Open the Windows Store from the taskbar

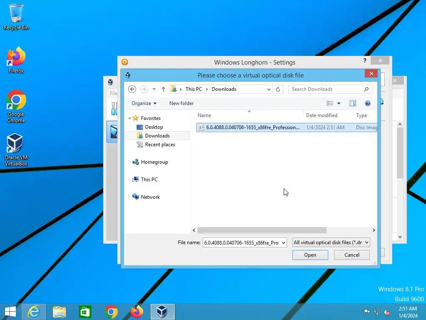(85, 312)
